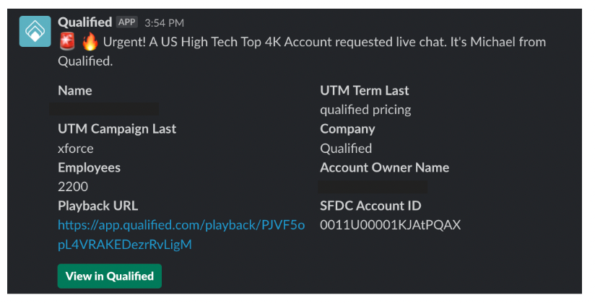Viewport: 595px width, 303px height.
Task: Click the redacted Account Owner Name value
Action: pos(373,187)
